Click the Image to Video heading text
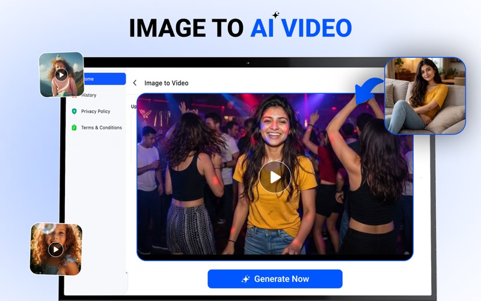Viewport: 481px width, 301px height. pyautogui.click(x=167, y=83)
